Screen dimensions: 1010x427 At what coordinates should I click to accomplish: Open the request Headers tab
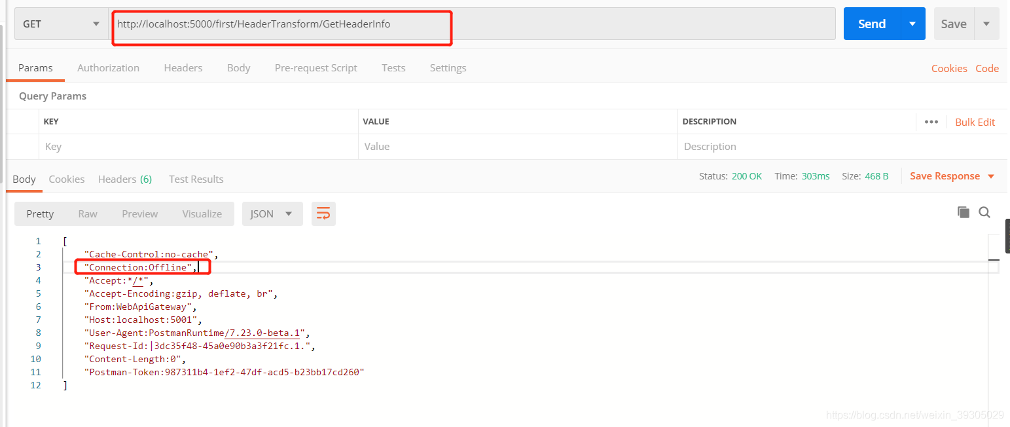click(x=183, y=68)
